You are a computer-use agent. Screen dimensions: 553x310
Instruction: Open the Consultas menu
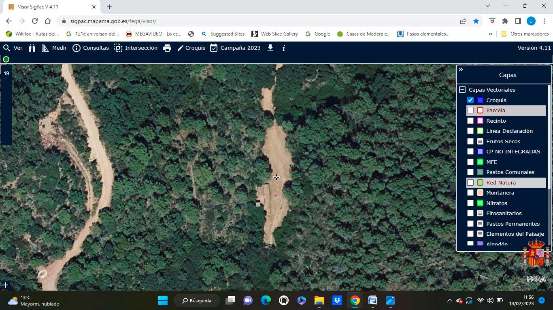tap(91, 48)
